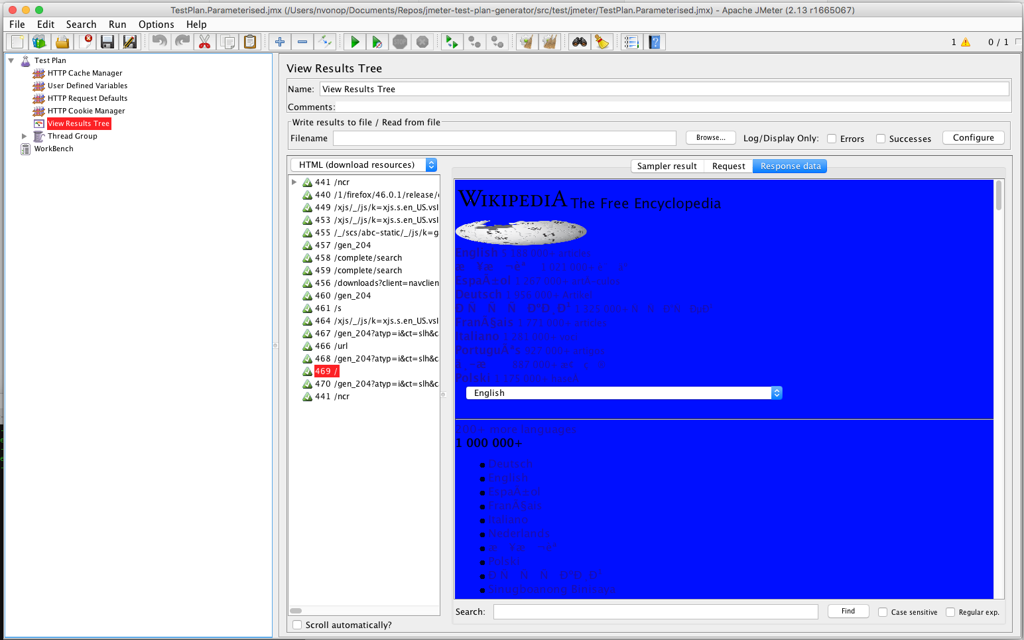
Task: Expand all with the plus icon
Action: click(x=280, y=42)
